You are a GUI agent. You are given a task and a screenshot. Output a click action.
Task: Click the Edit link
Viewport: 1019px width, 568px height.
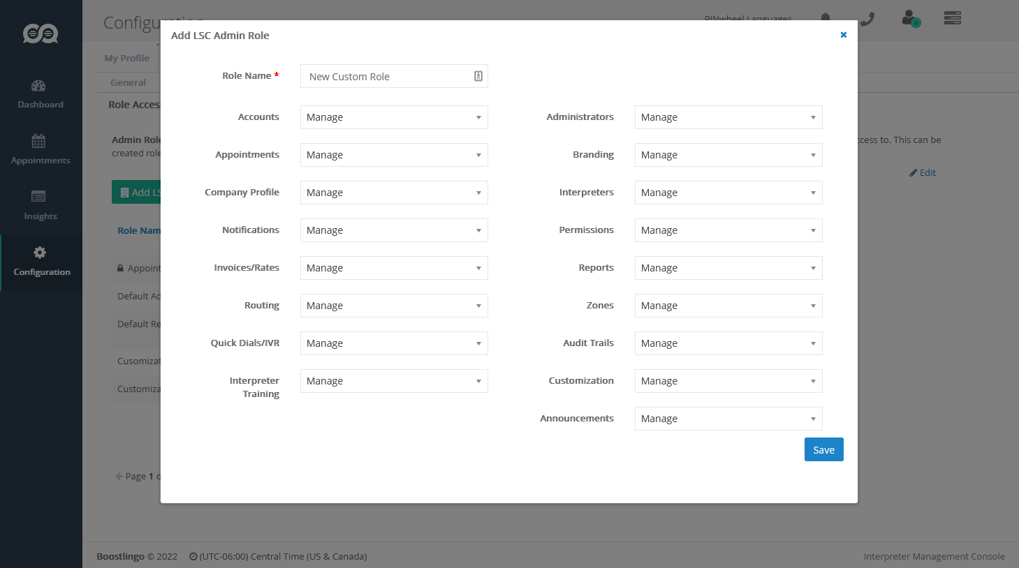tap(923, 173)
